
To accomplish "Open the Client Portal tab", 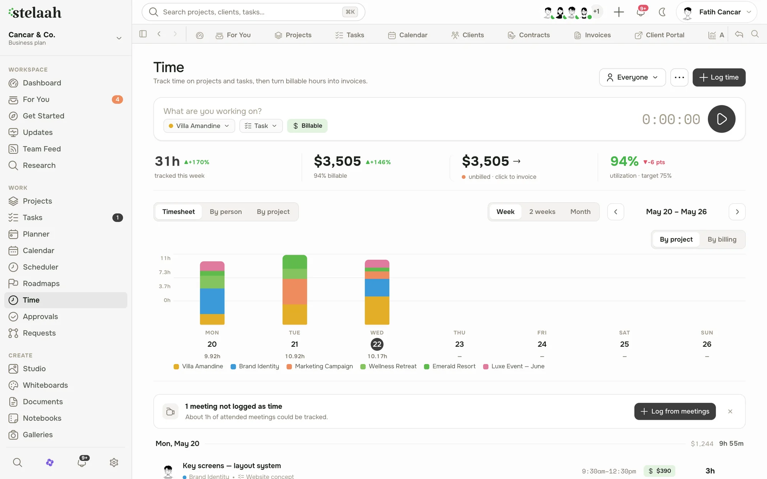I will pos(659,35).
